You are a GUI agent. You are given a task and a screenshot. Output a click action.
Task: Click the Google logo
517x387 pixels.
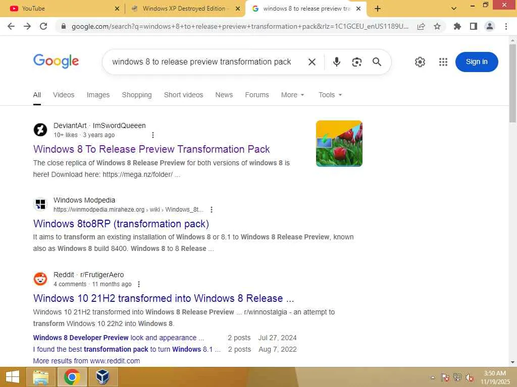click(56, 61)
